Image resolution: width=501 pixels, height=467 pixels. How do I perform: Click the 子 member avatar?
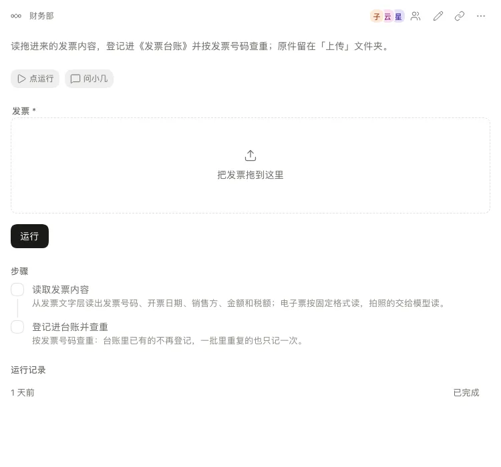377,16
